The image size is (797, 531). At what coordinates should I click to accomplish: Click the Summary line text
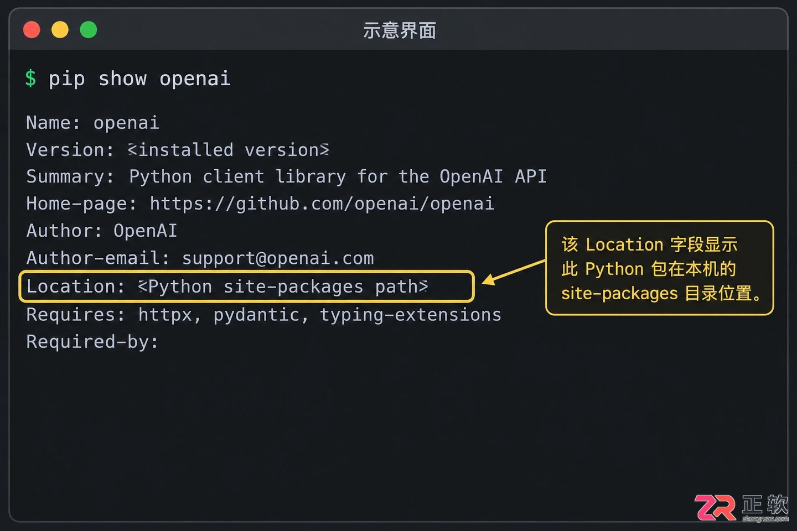tap(286, 177)
